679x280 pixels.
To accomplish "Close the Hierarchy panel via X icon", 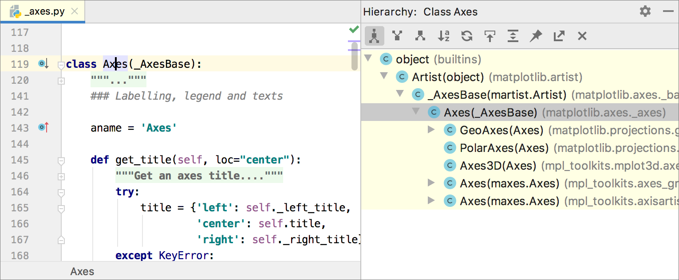I will coord(582,35).
